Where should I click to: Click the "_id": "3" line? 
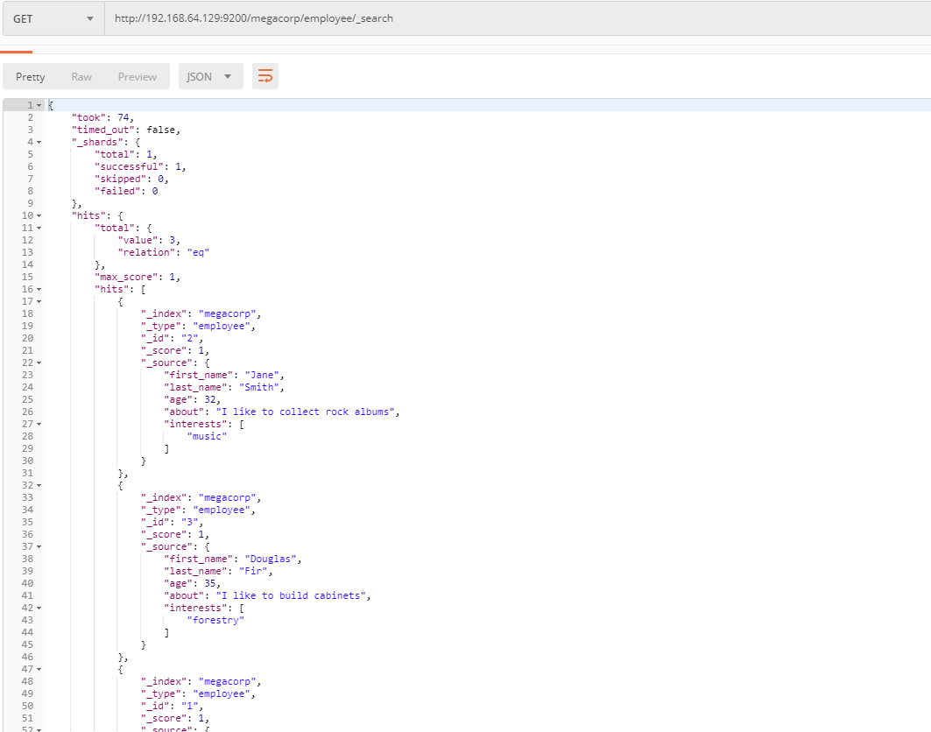click(172, 523)
